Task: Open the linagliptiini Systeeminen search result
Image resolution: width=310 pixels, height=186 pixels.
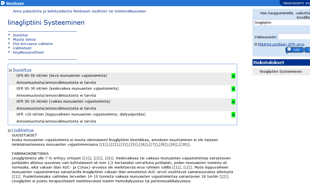Action: click(281, 71)
